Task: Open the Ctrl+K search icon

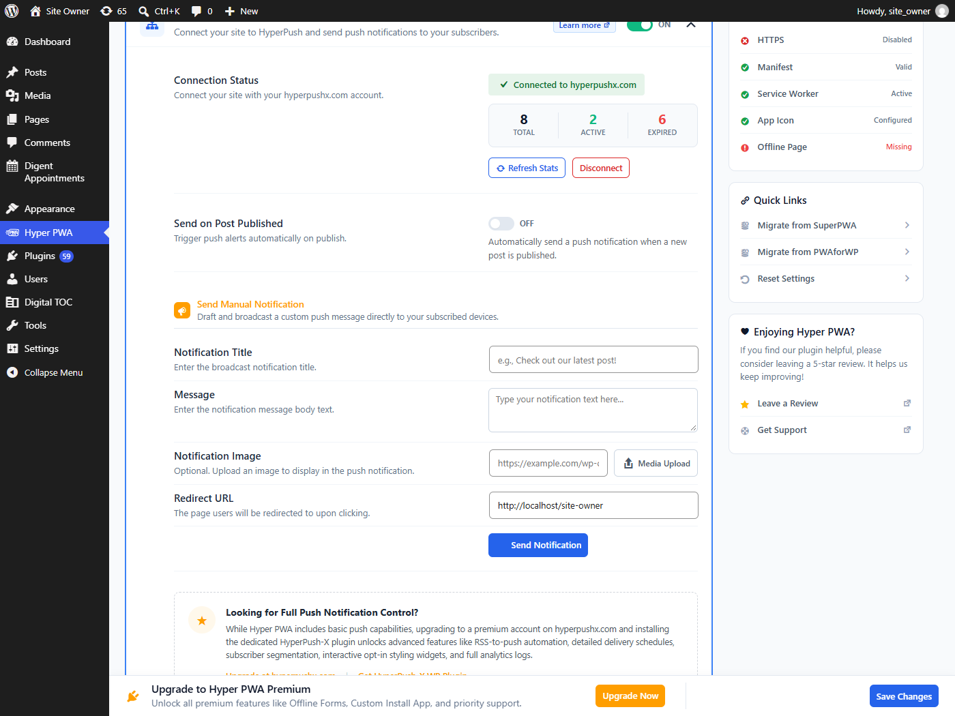Action: point(144,11)
